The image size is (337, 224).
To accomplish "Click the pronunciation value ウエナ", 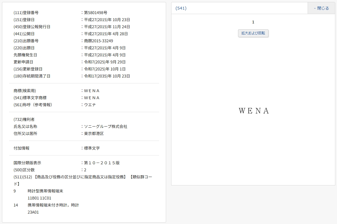I will pos(90,105).
